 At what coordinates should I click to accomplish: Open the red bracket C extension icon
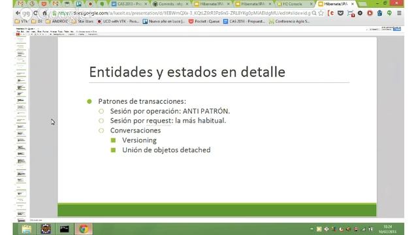click(331, 13)
